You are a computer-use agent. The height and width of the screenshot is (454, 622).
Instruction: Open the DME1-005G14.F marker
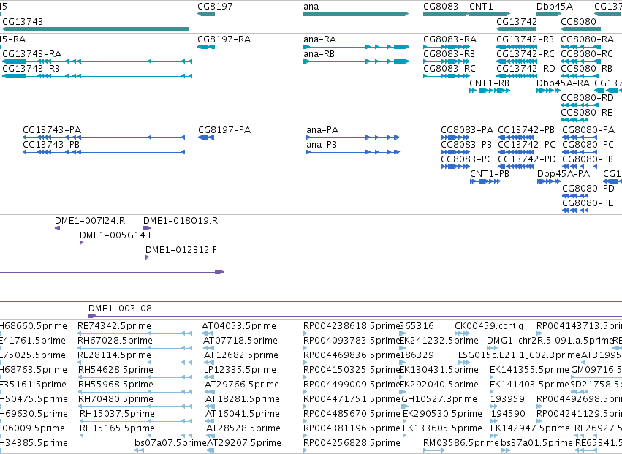81,243
